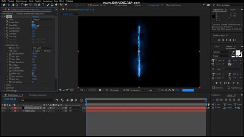The image size is (244, 137).
Task: Select the Маленький экран workspace
Action: [x=173, y=5]
